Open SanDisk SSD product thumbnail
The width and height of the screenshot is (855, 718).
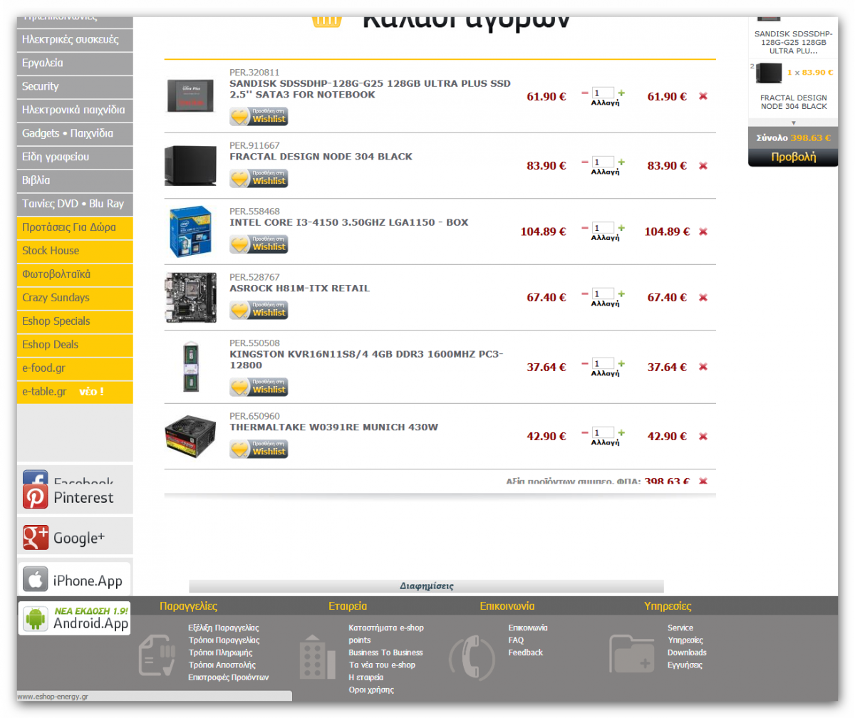pyautogui.click(x=190, y=96)
